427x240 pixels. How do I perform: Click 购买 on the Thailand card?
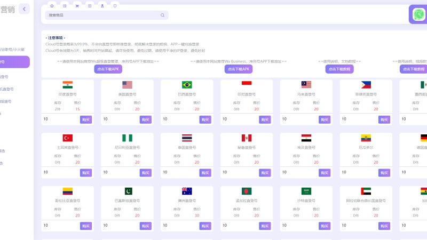pyautogui.click(x=205, y=173)
